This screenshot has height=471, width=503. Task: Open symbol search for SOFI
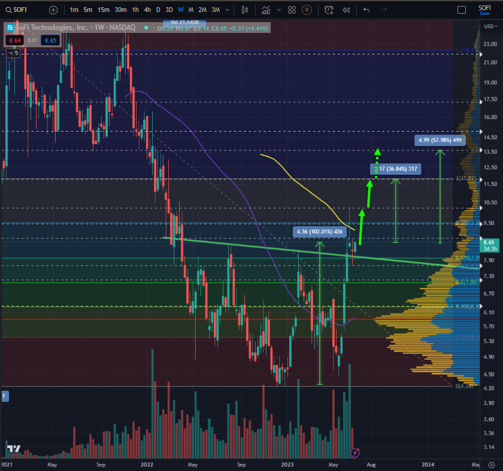coord(16,10)
